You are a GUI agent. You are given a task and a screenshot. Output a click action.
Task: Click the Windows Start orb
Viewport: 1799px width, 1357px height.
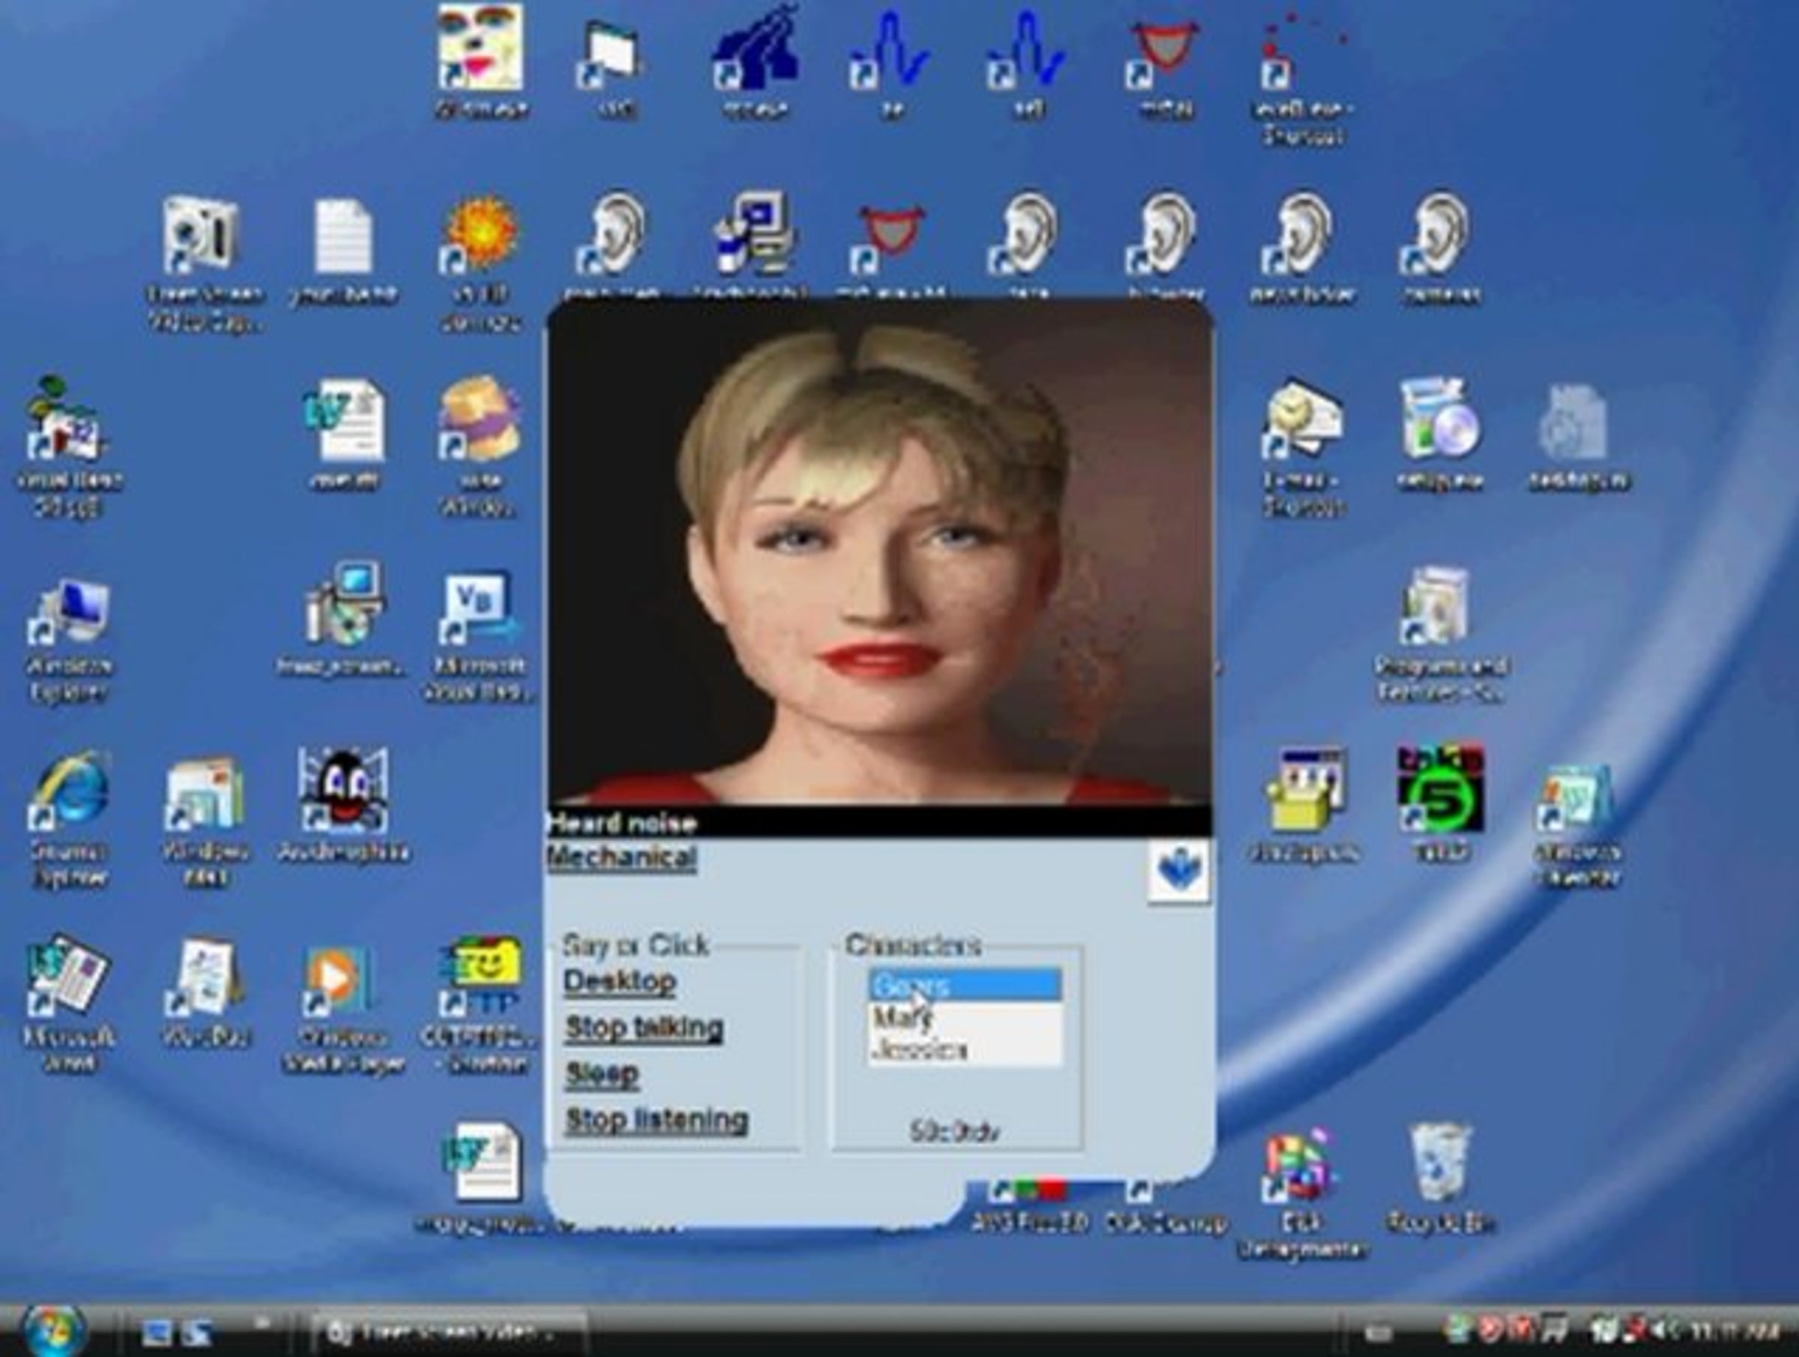coord(55,1330)
